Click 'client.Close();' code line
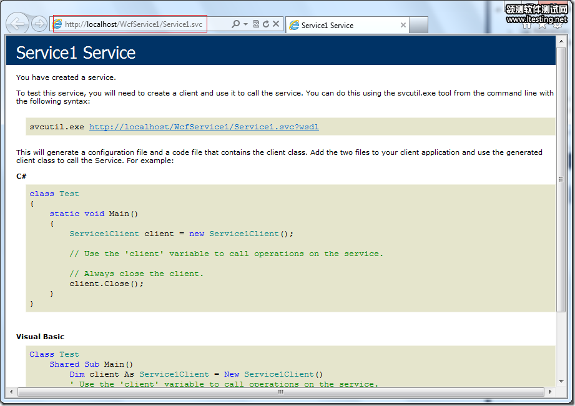575x406 pixels. [x=106, y=284]
